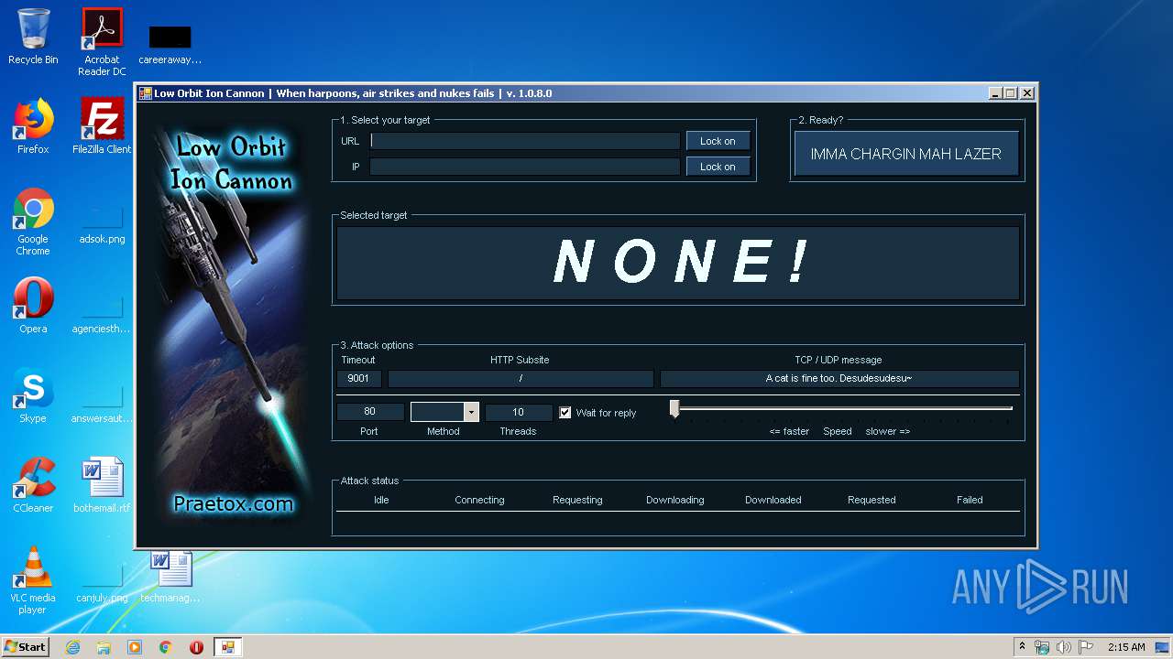Click the Downloaded status column label

click(x=773, y=500)
